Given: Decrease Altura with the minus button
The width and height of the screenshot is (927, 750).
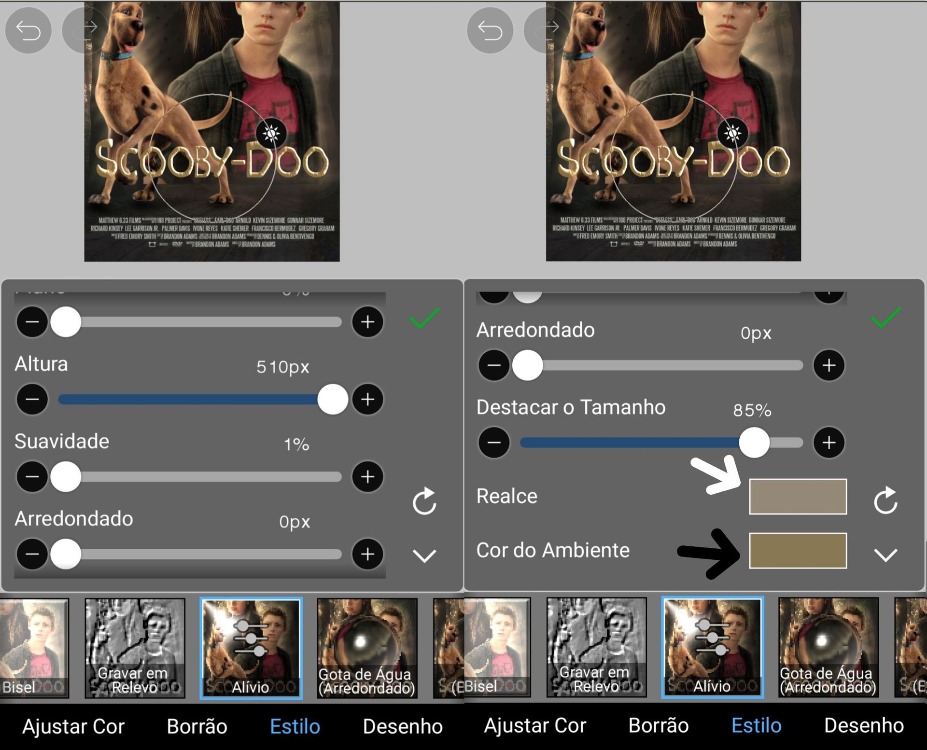Looking at the screenshot, I should coord(32,399).
